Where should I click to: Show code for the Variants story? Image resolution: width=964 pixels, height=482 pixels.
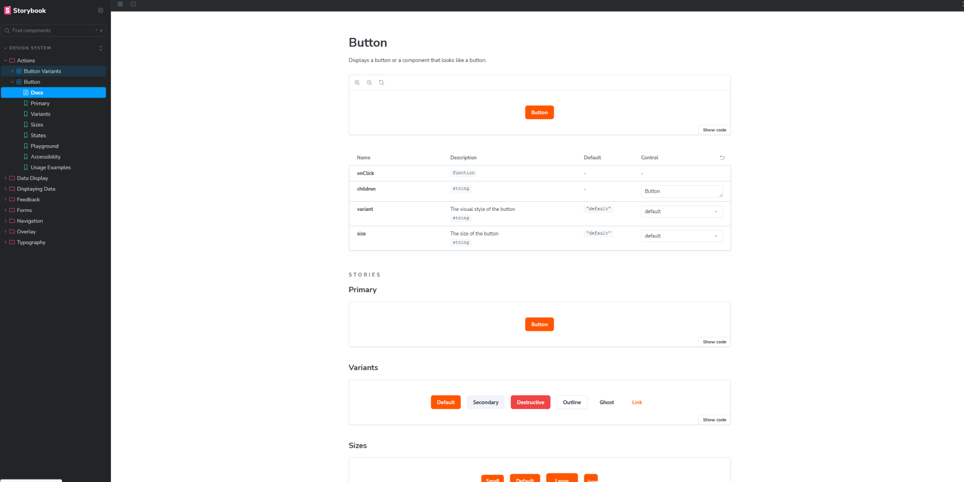(715, 420)
